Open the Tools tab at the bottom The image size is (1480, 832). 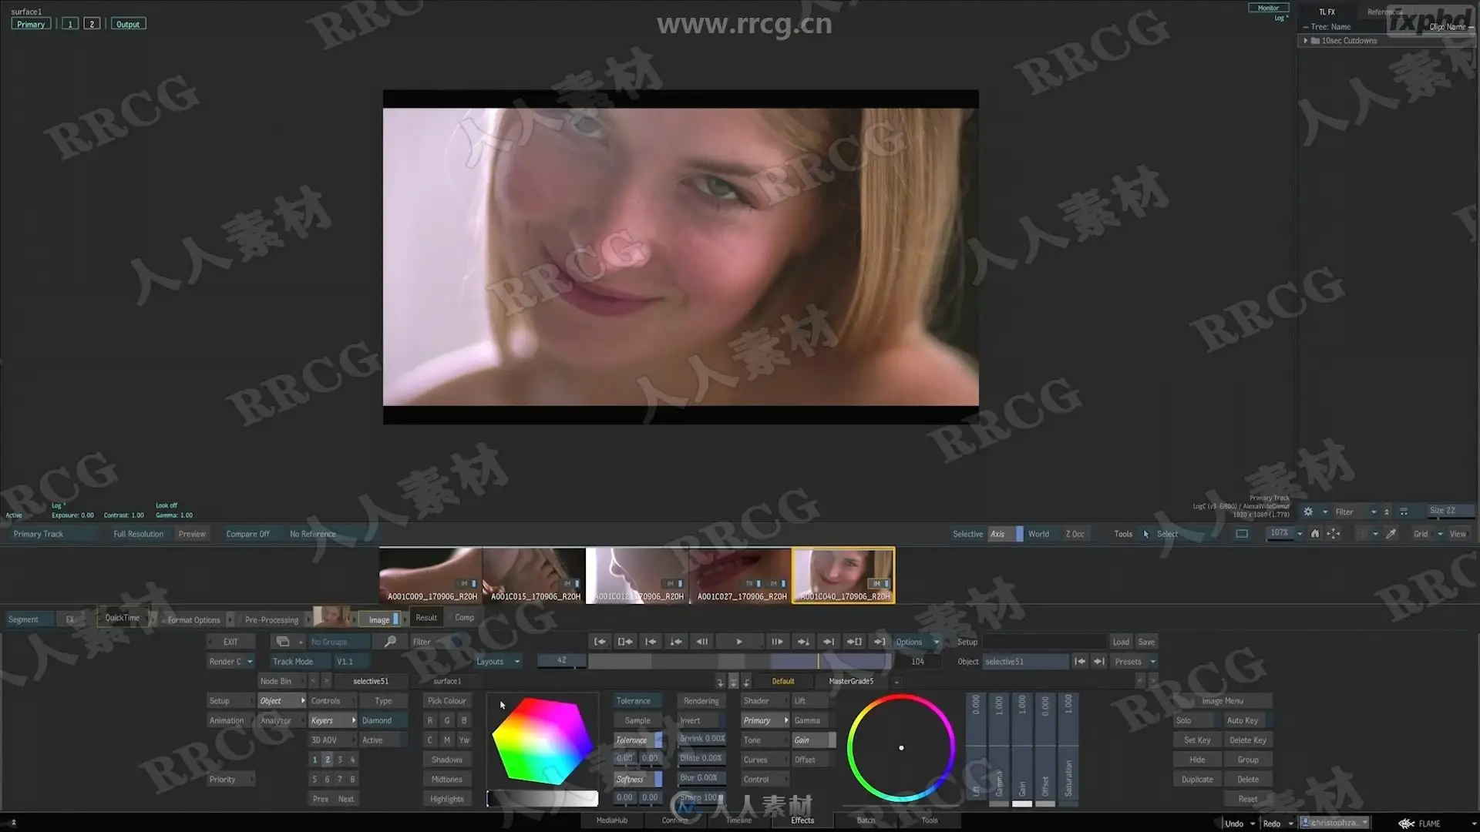click(930, 820)
